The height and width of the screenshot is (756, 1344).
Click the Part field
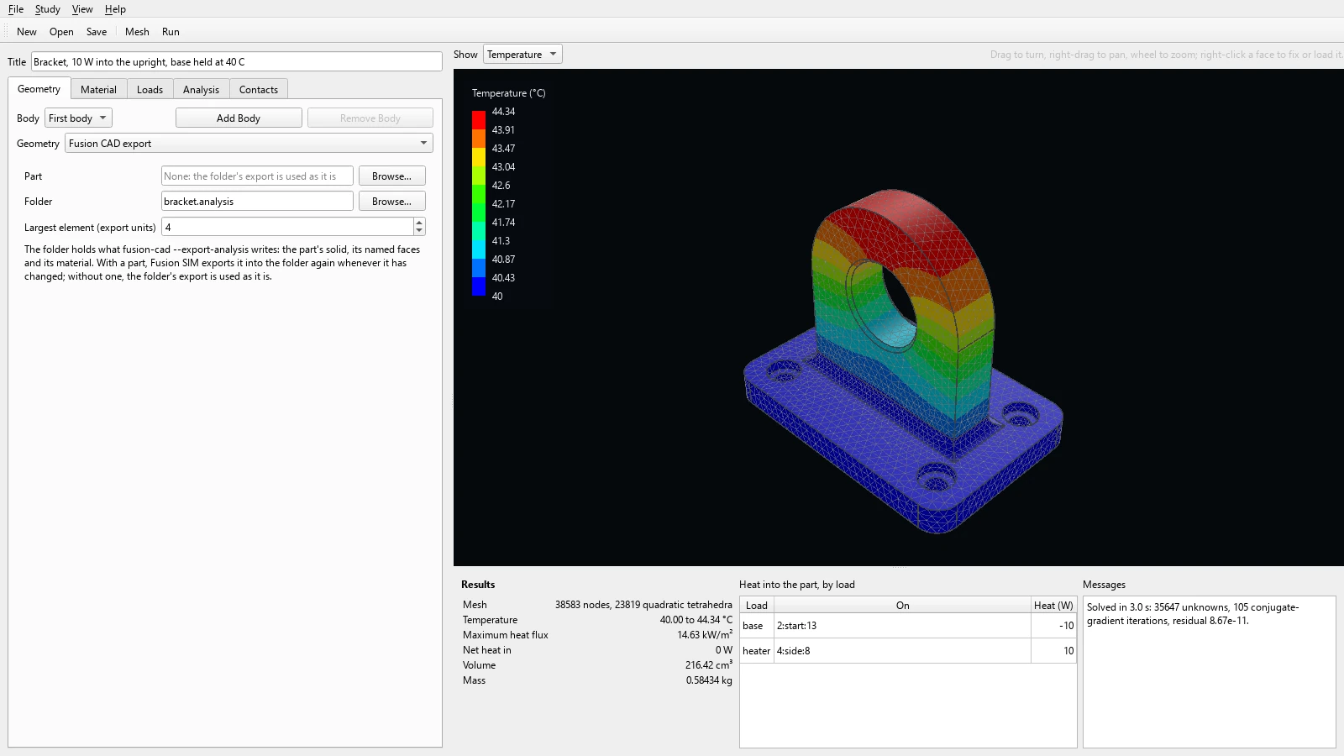click(257, 176)
